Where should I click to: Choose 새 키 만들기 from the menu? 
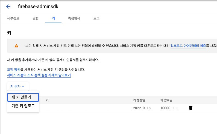23,97
